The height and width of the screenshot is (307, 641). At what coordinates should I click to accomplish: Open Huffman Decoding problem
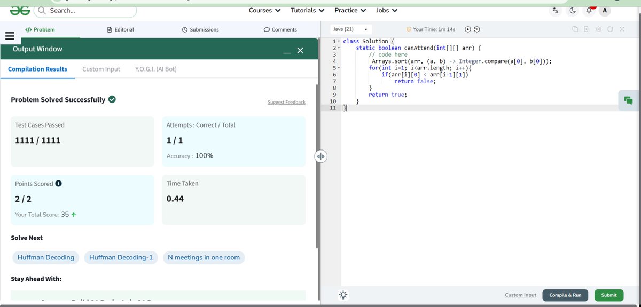45,257
